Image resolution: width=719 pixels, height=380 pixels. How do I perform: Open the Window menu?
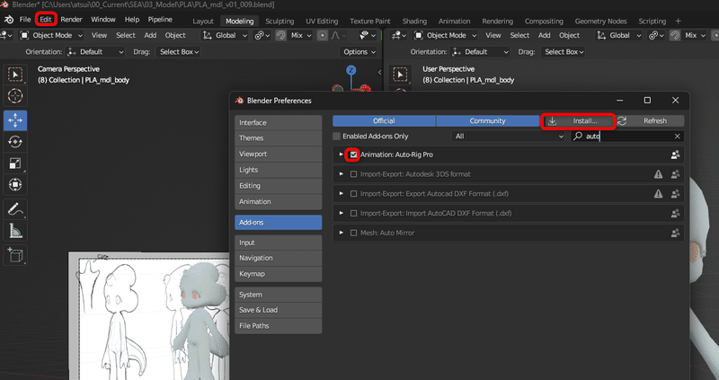[102, 20]
